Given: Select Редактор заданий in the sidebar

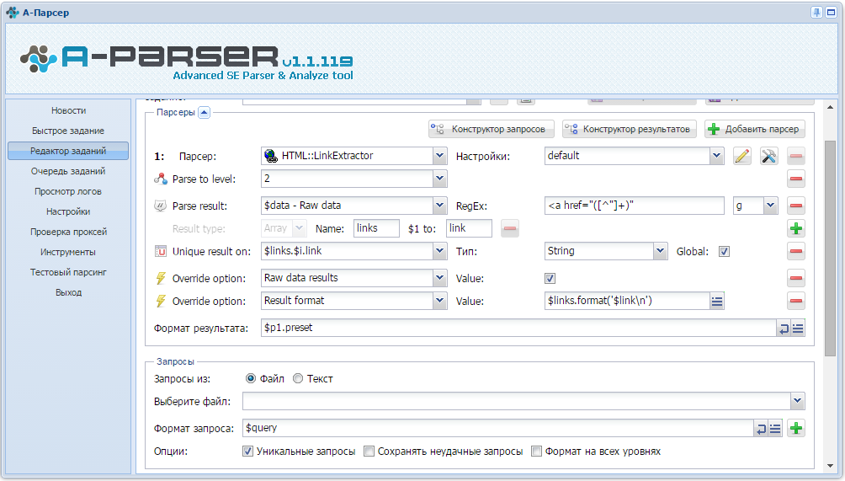Looking at the screenshot, I should (68, 151).
